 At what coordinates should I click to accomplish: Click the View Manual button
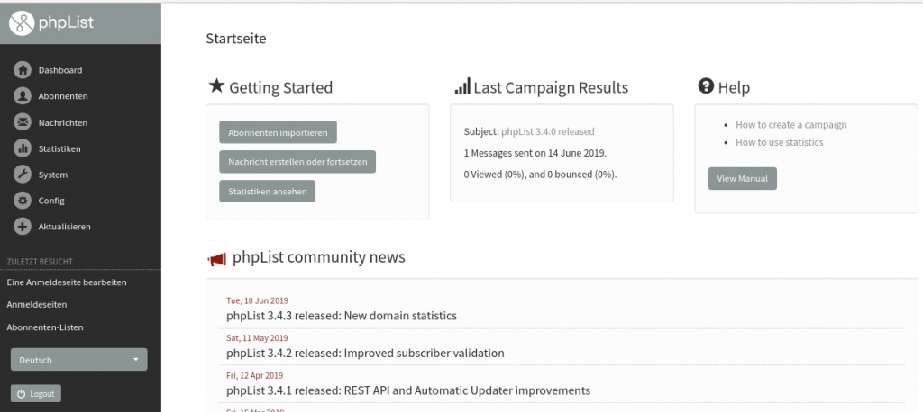[743, 179]
